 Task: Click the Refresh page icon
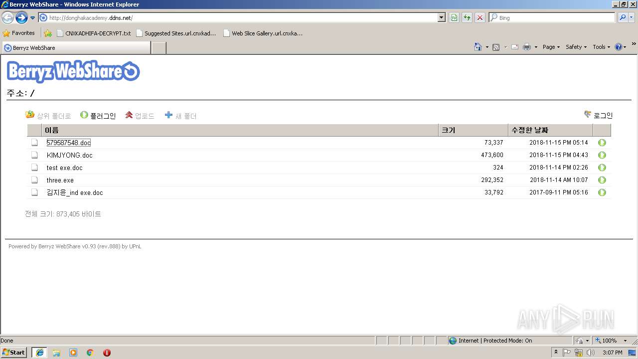tap(467, 17)
